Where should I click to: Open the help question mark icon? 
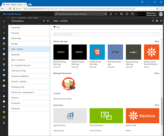coord(132,14)
